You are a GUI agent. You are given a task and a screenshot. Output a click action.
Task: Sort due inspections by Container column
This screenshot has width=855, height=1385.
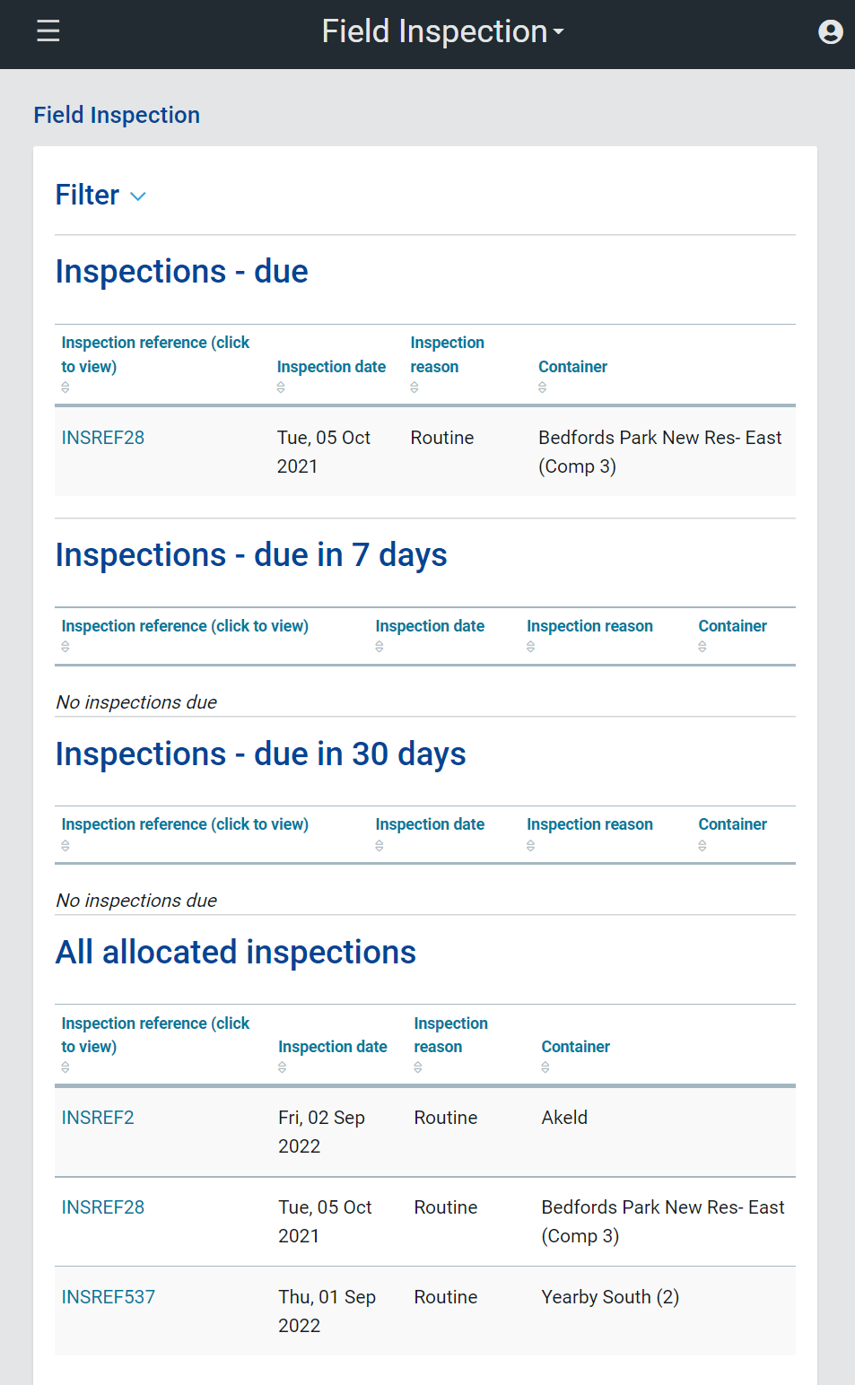point(572,367)
